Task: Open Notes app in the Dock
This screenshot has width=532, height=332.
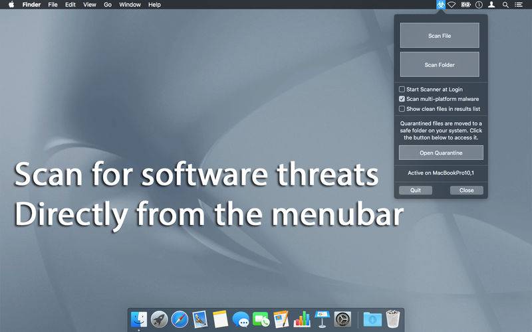Action: [220, 319]
